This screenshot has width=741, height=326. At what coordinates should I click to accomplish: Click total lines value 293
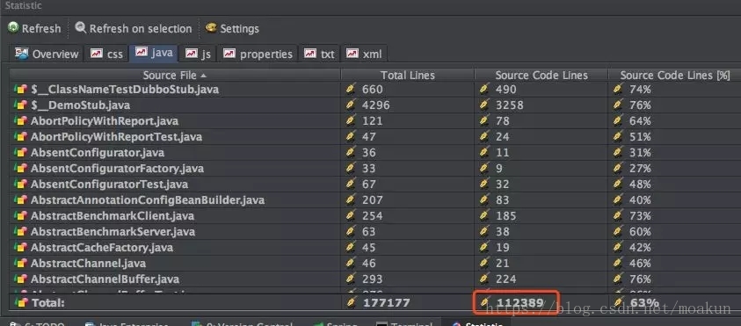tap(372, 279)
